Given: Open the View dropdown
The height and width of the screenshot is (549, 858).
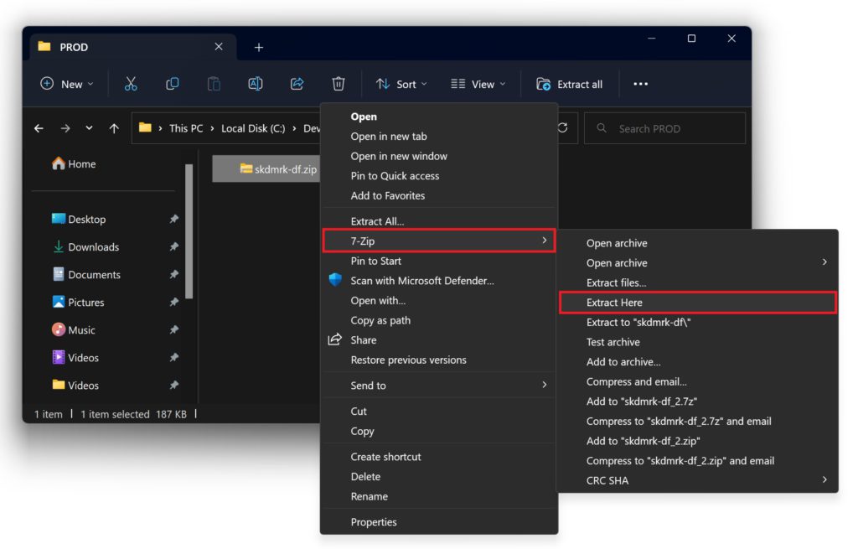Looking at the screenshot, I should point(478,84).
